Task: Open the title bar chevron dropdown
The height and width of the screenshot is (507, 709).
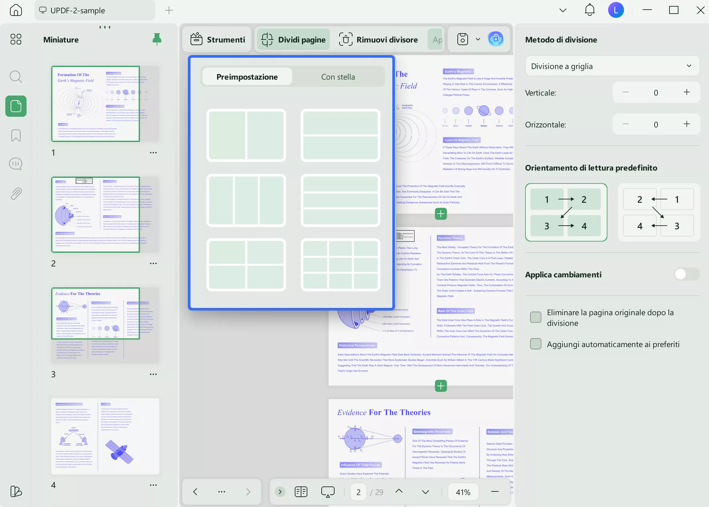Action: [563, 10]
